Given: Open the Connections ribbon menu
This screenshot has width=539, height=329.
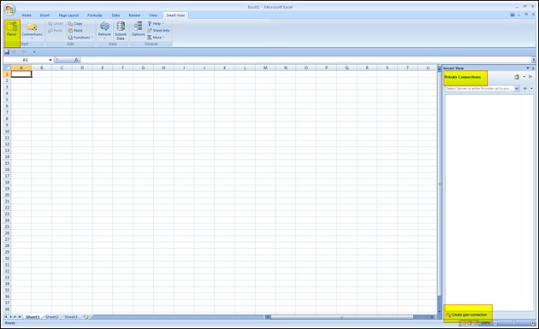Looking at the screenshot, I should [x=32, y=30].
